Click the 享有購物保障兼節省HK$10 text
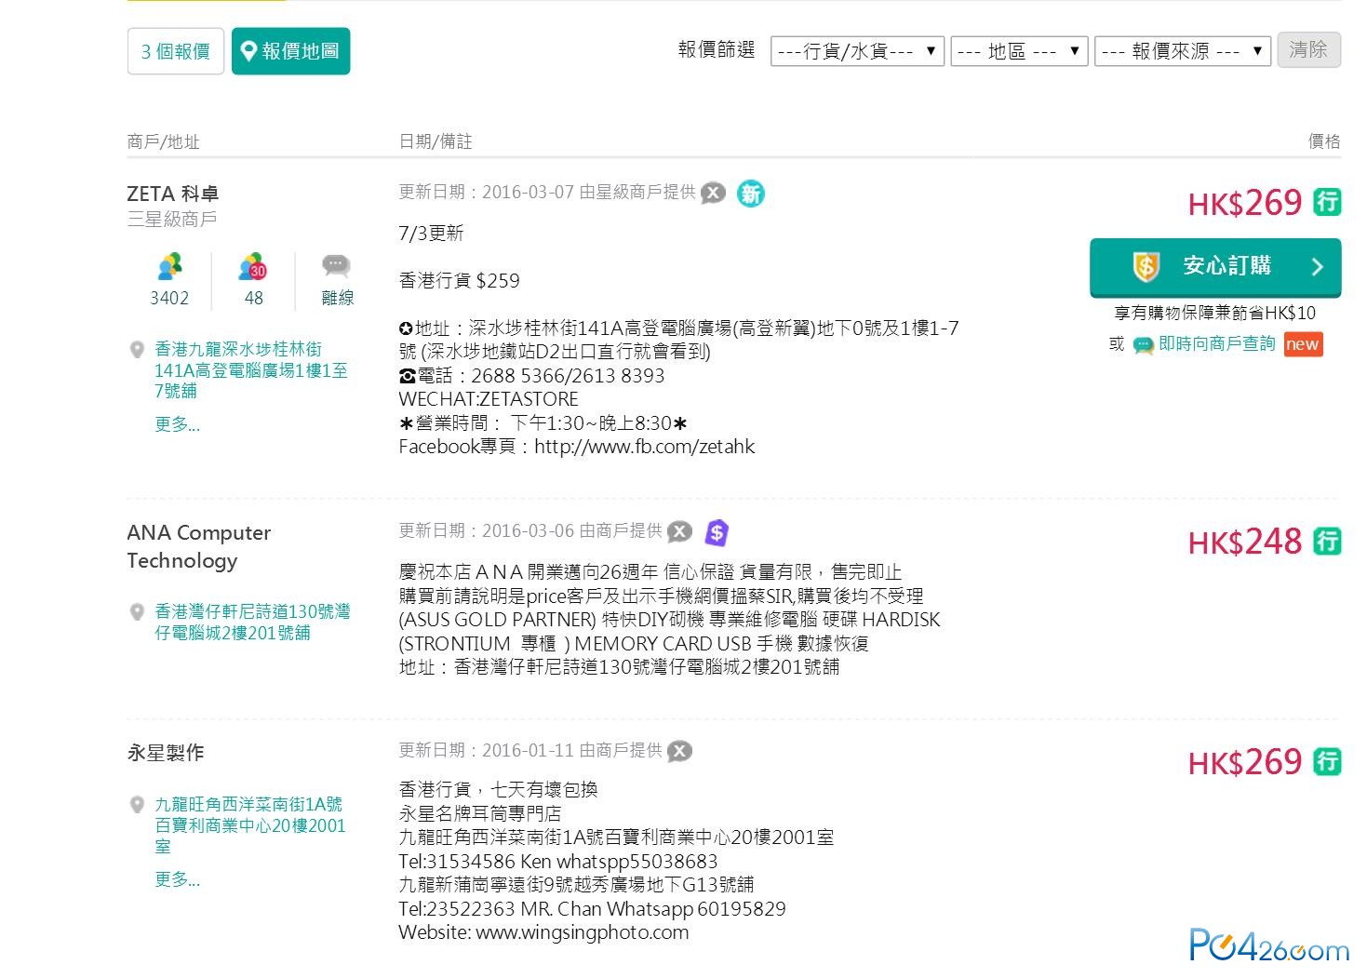Image resolution: width=1367 pixels, height=978 pixels. click(1215, 313)
